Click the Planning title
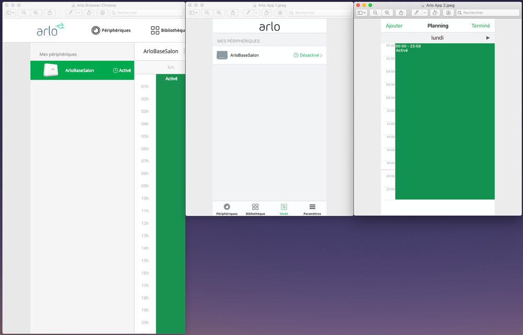523x335 pixels. click(x=438, y=26)
